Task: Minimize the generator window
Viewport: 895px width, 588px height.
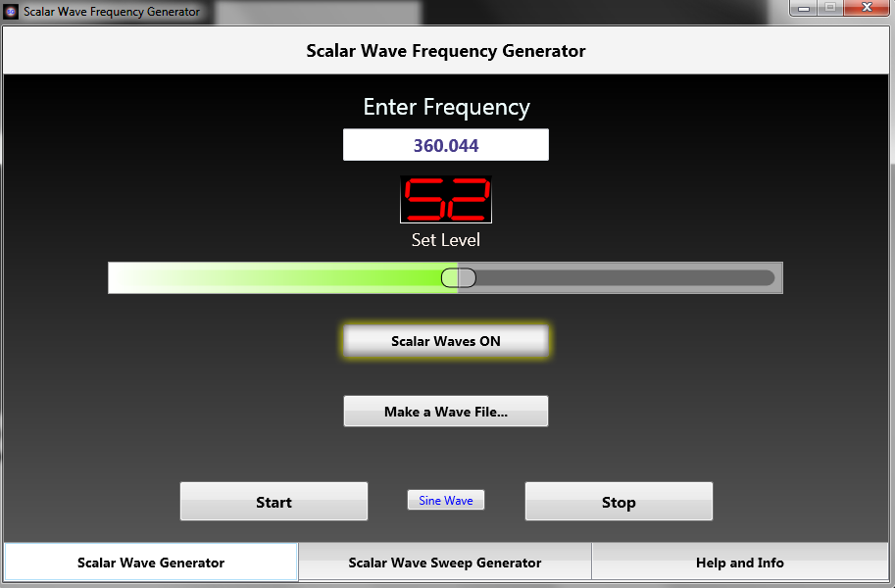Action: (x=801, y=9)
